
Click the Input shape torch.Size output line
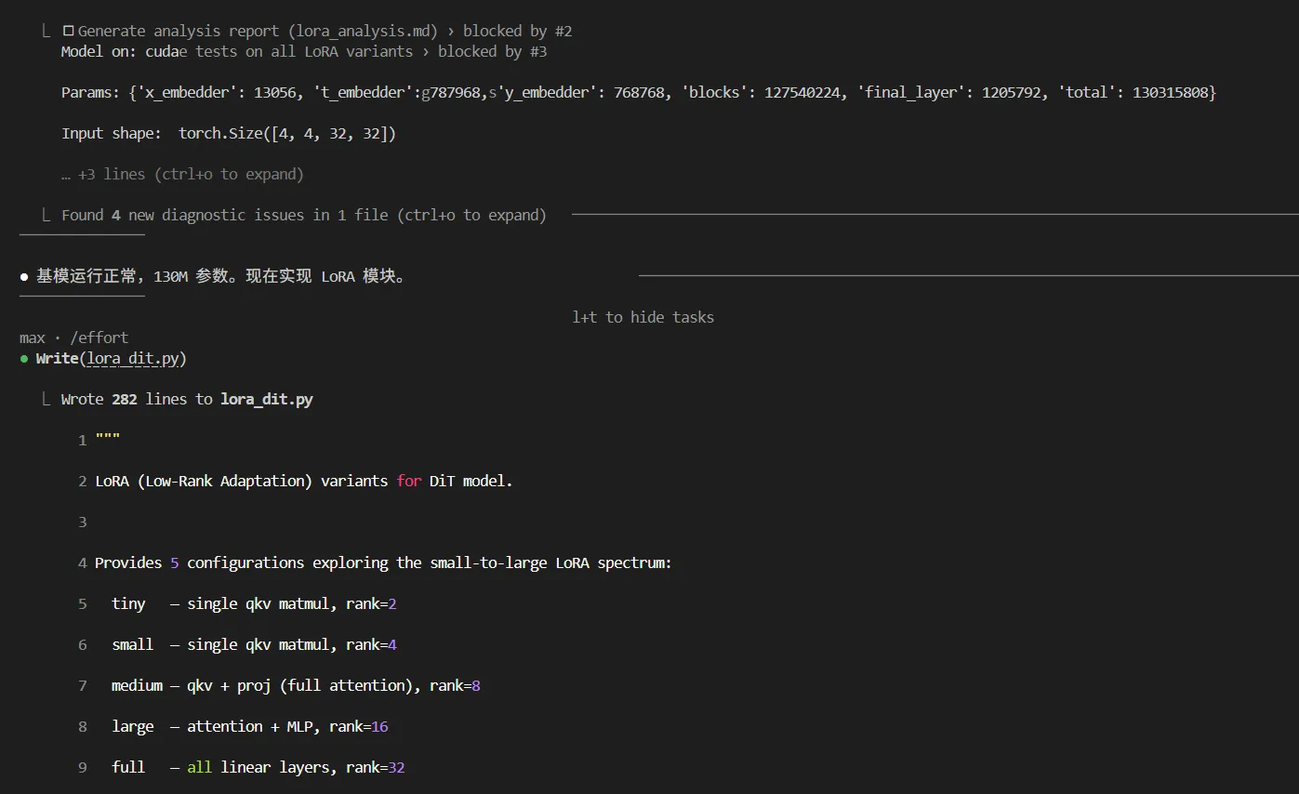[x=229, y=134]
